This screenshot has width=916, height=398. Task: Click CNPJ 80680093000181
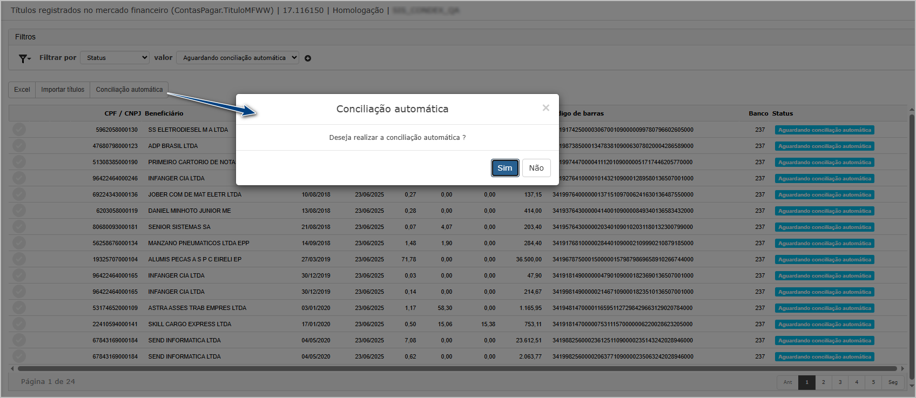click(x=115, y=227)
